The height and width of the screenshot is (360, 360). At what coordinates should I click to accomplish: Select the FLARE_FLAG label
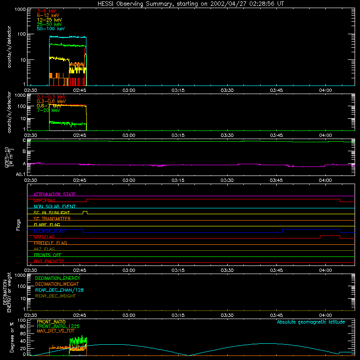[x=47, y=225]
